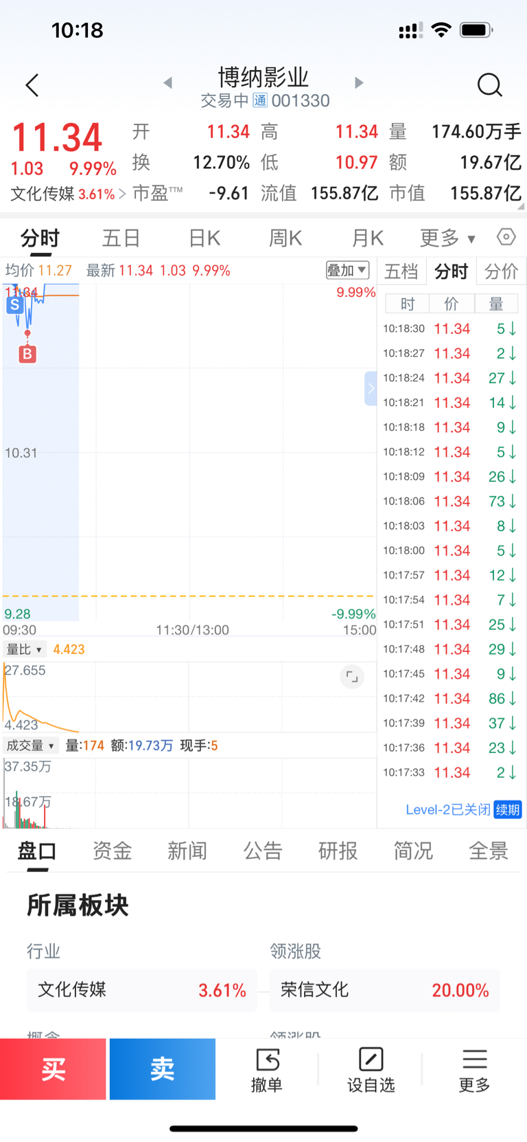Screen dimensions: 527x1142
Task: Tap the trade row at 10:18:06
Action: click(x=450, y=501)
